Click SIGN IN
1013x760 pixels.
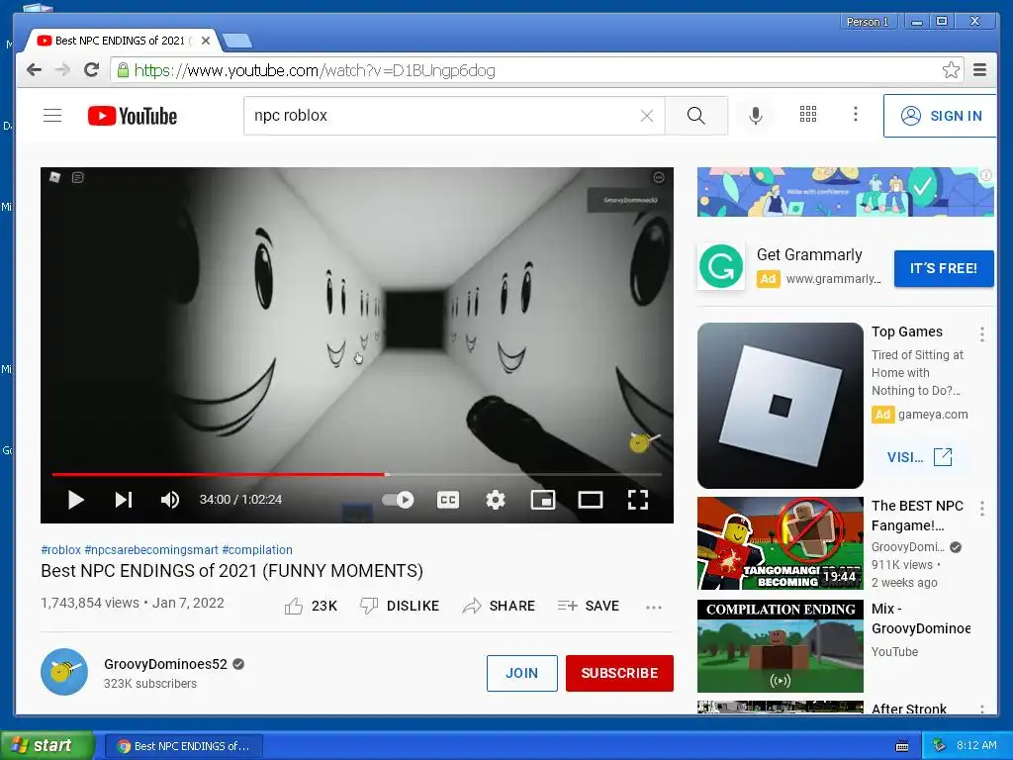coord(940,116)
